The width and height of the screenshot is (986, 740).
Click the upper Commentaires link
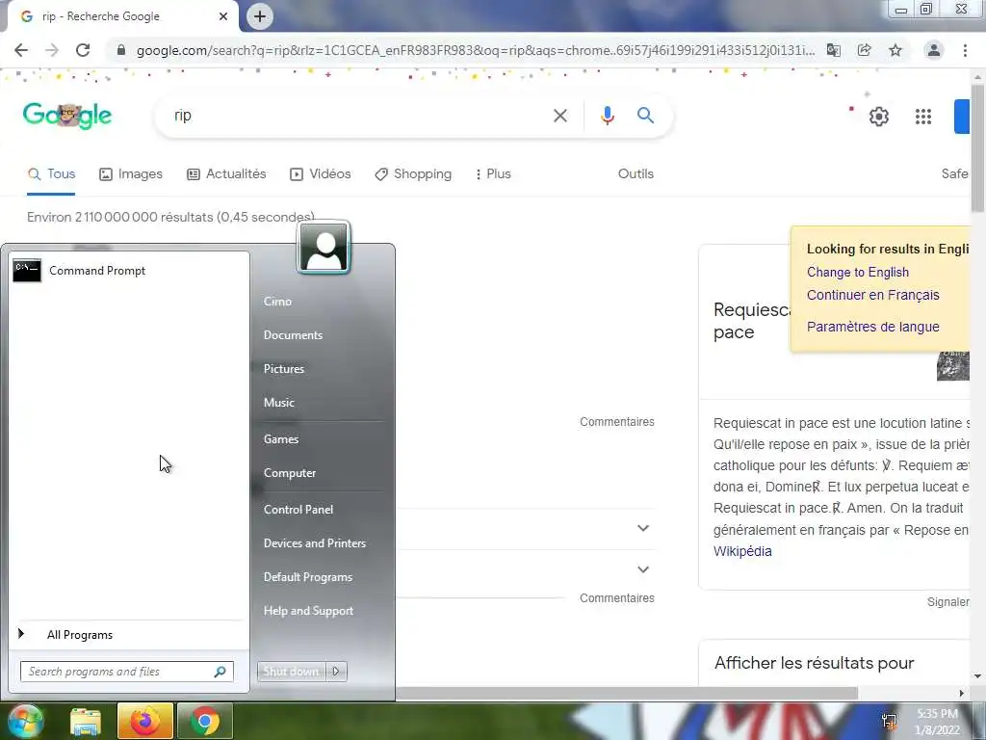(x=617, y=422)
